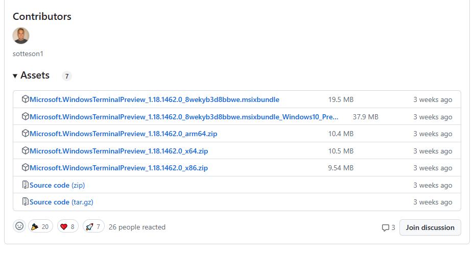Download the x86.zip Terminal Preview asset
The image size is (475, 257).
[x=118, y=168]
